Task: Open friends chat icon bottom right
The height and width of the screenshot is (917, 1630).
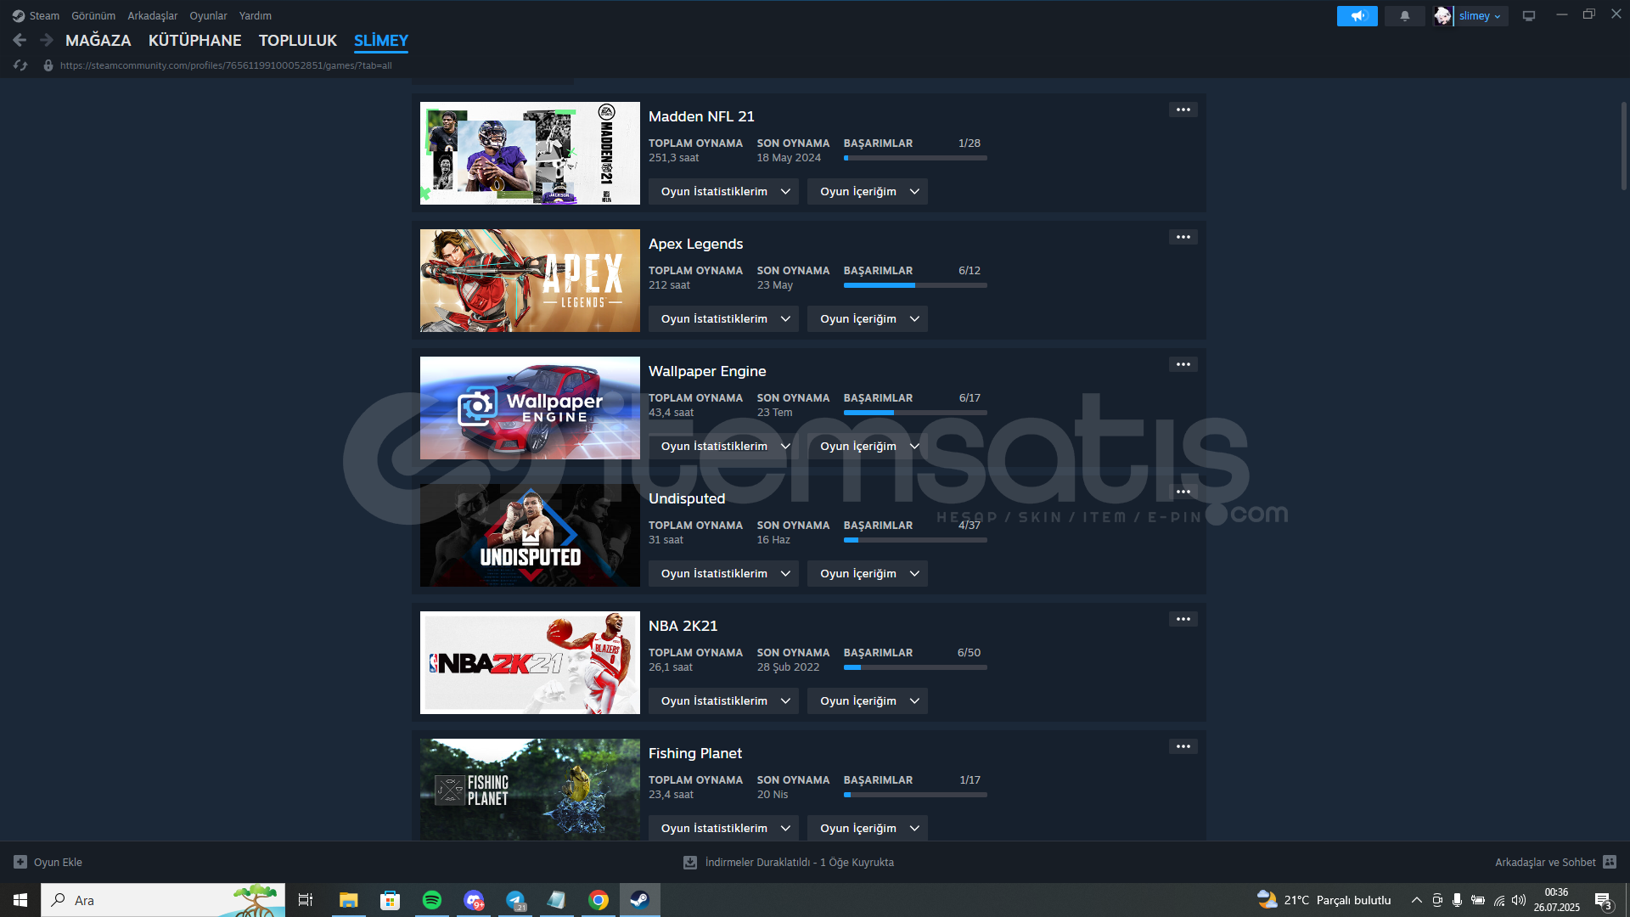Action: click(1609, 862)
